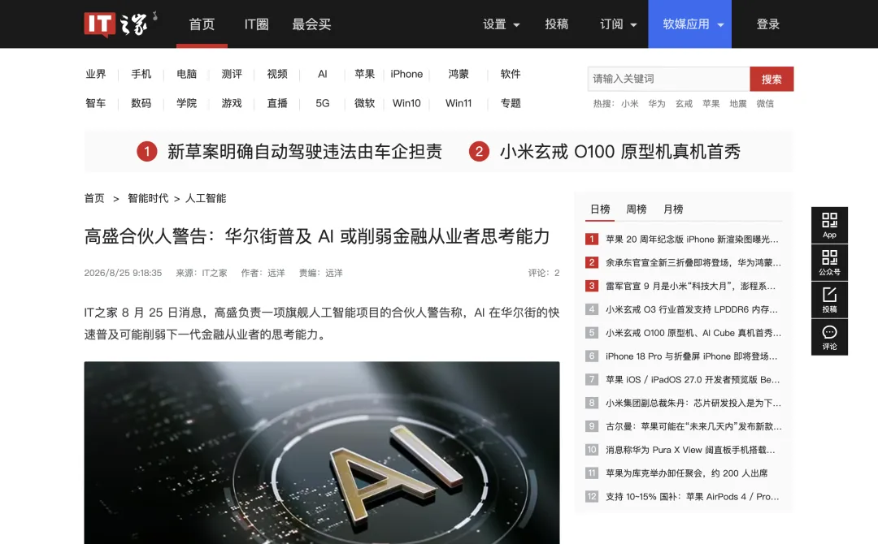Open headline 新草案明确自动驾驶违法由车企担责
Screen dimensions: 878x544
coord(305,152)
